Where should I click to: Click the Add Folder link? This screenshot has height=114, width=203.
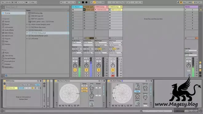(x=8, y=67)
